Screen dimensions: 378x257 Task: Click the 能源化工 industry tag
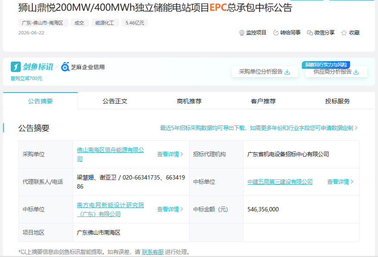(105, 23)
